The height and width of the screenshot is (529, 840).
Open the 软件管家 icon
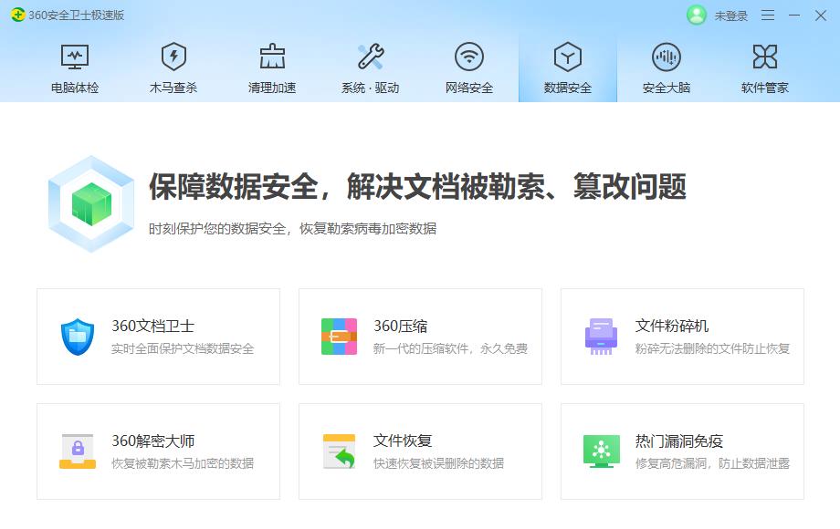coord(763,57)
